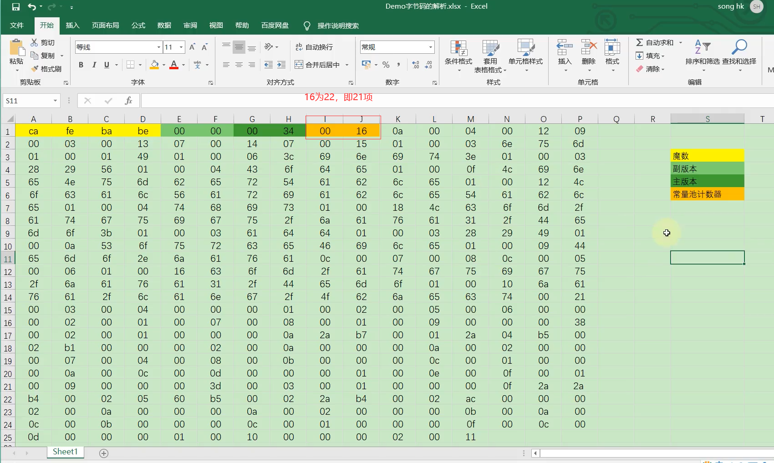Click the Delete cells icon
The width and height of the screenshot is (774, 463).
click(589, 47)
